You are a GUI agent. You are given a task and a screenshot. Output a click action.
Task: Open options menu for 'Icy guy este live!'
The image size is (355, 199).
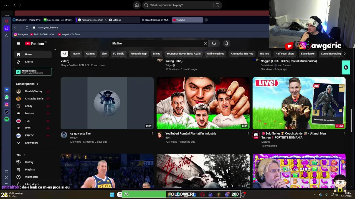[x=152, y=134]
